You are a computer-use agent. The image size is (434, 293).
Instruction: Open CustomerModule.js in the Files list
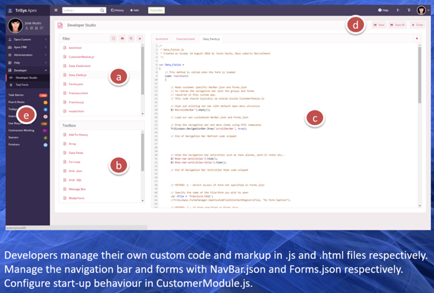click(x=81, y=57)
